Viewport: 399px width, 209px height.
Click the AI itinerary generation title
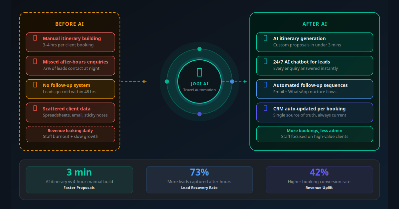click(x=300, y=38)
